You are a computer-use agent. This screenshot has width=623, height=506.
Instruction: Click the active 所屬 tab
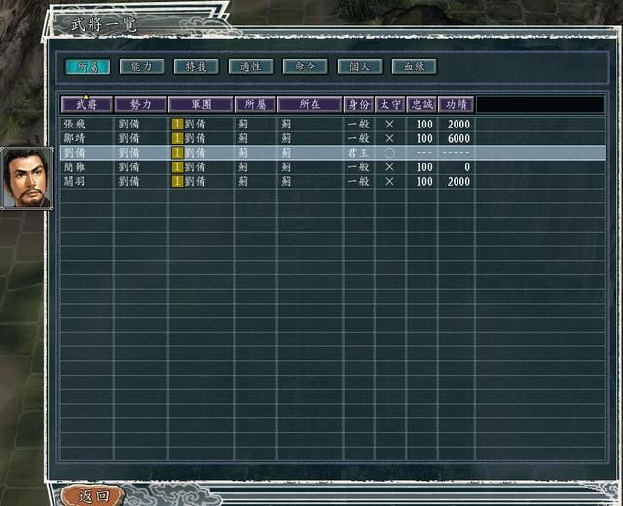88,67
